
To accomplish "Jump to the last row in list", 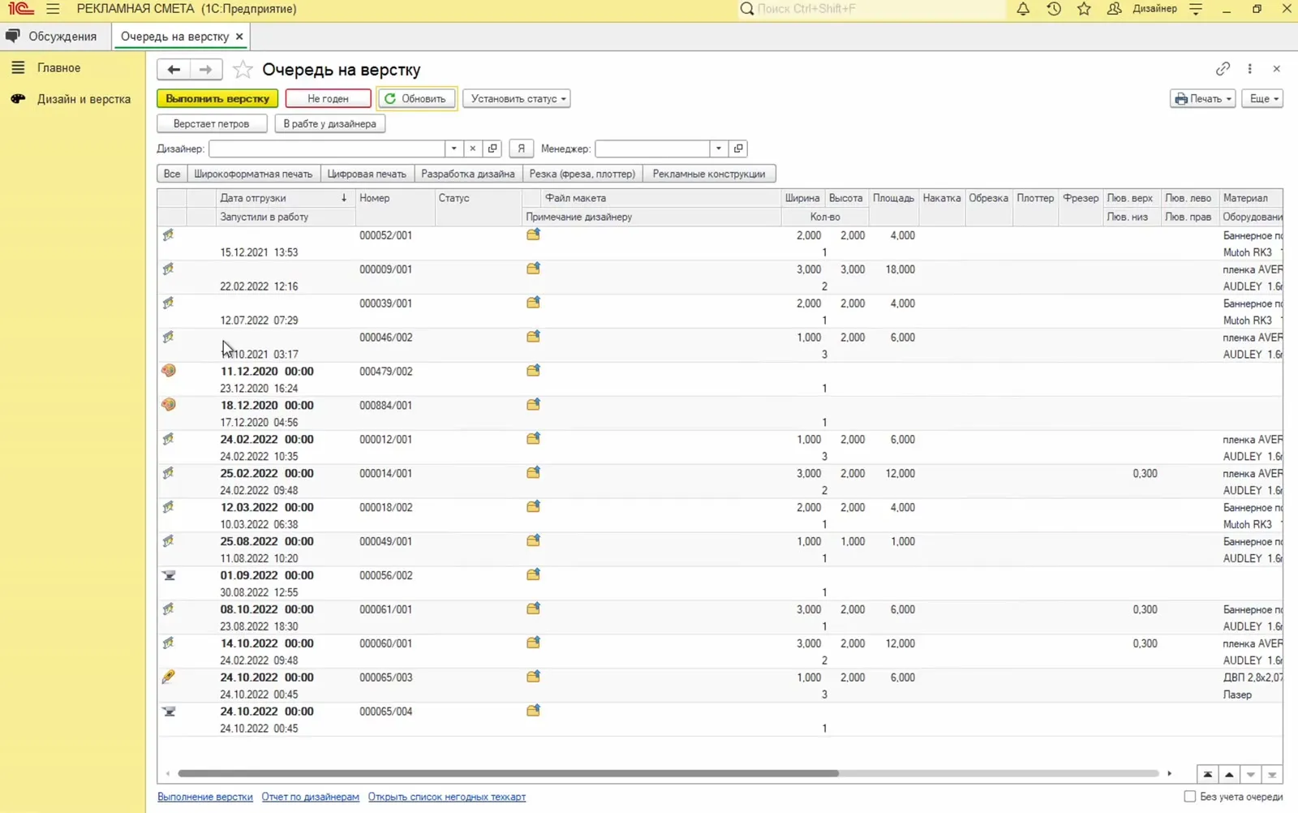I will coord(1272,774).
